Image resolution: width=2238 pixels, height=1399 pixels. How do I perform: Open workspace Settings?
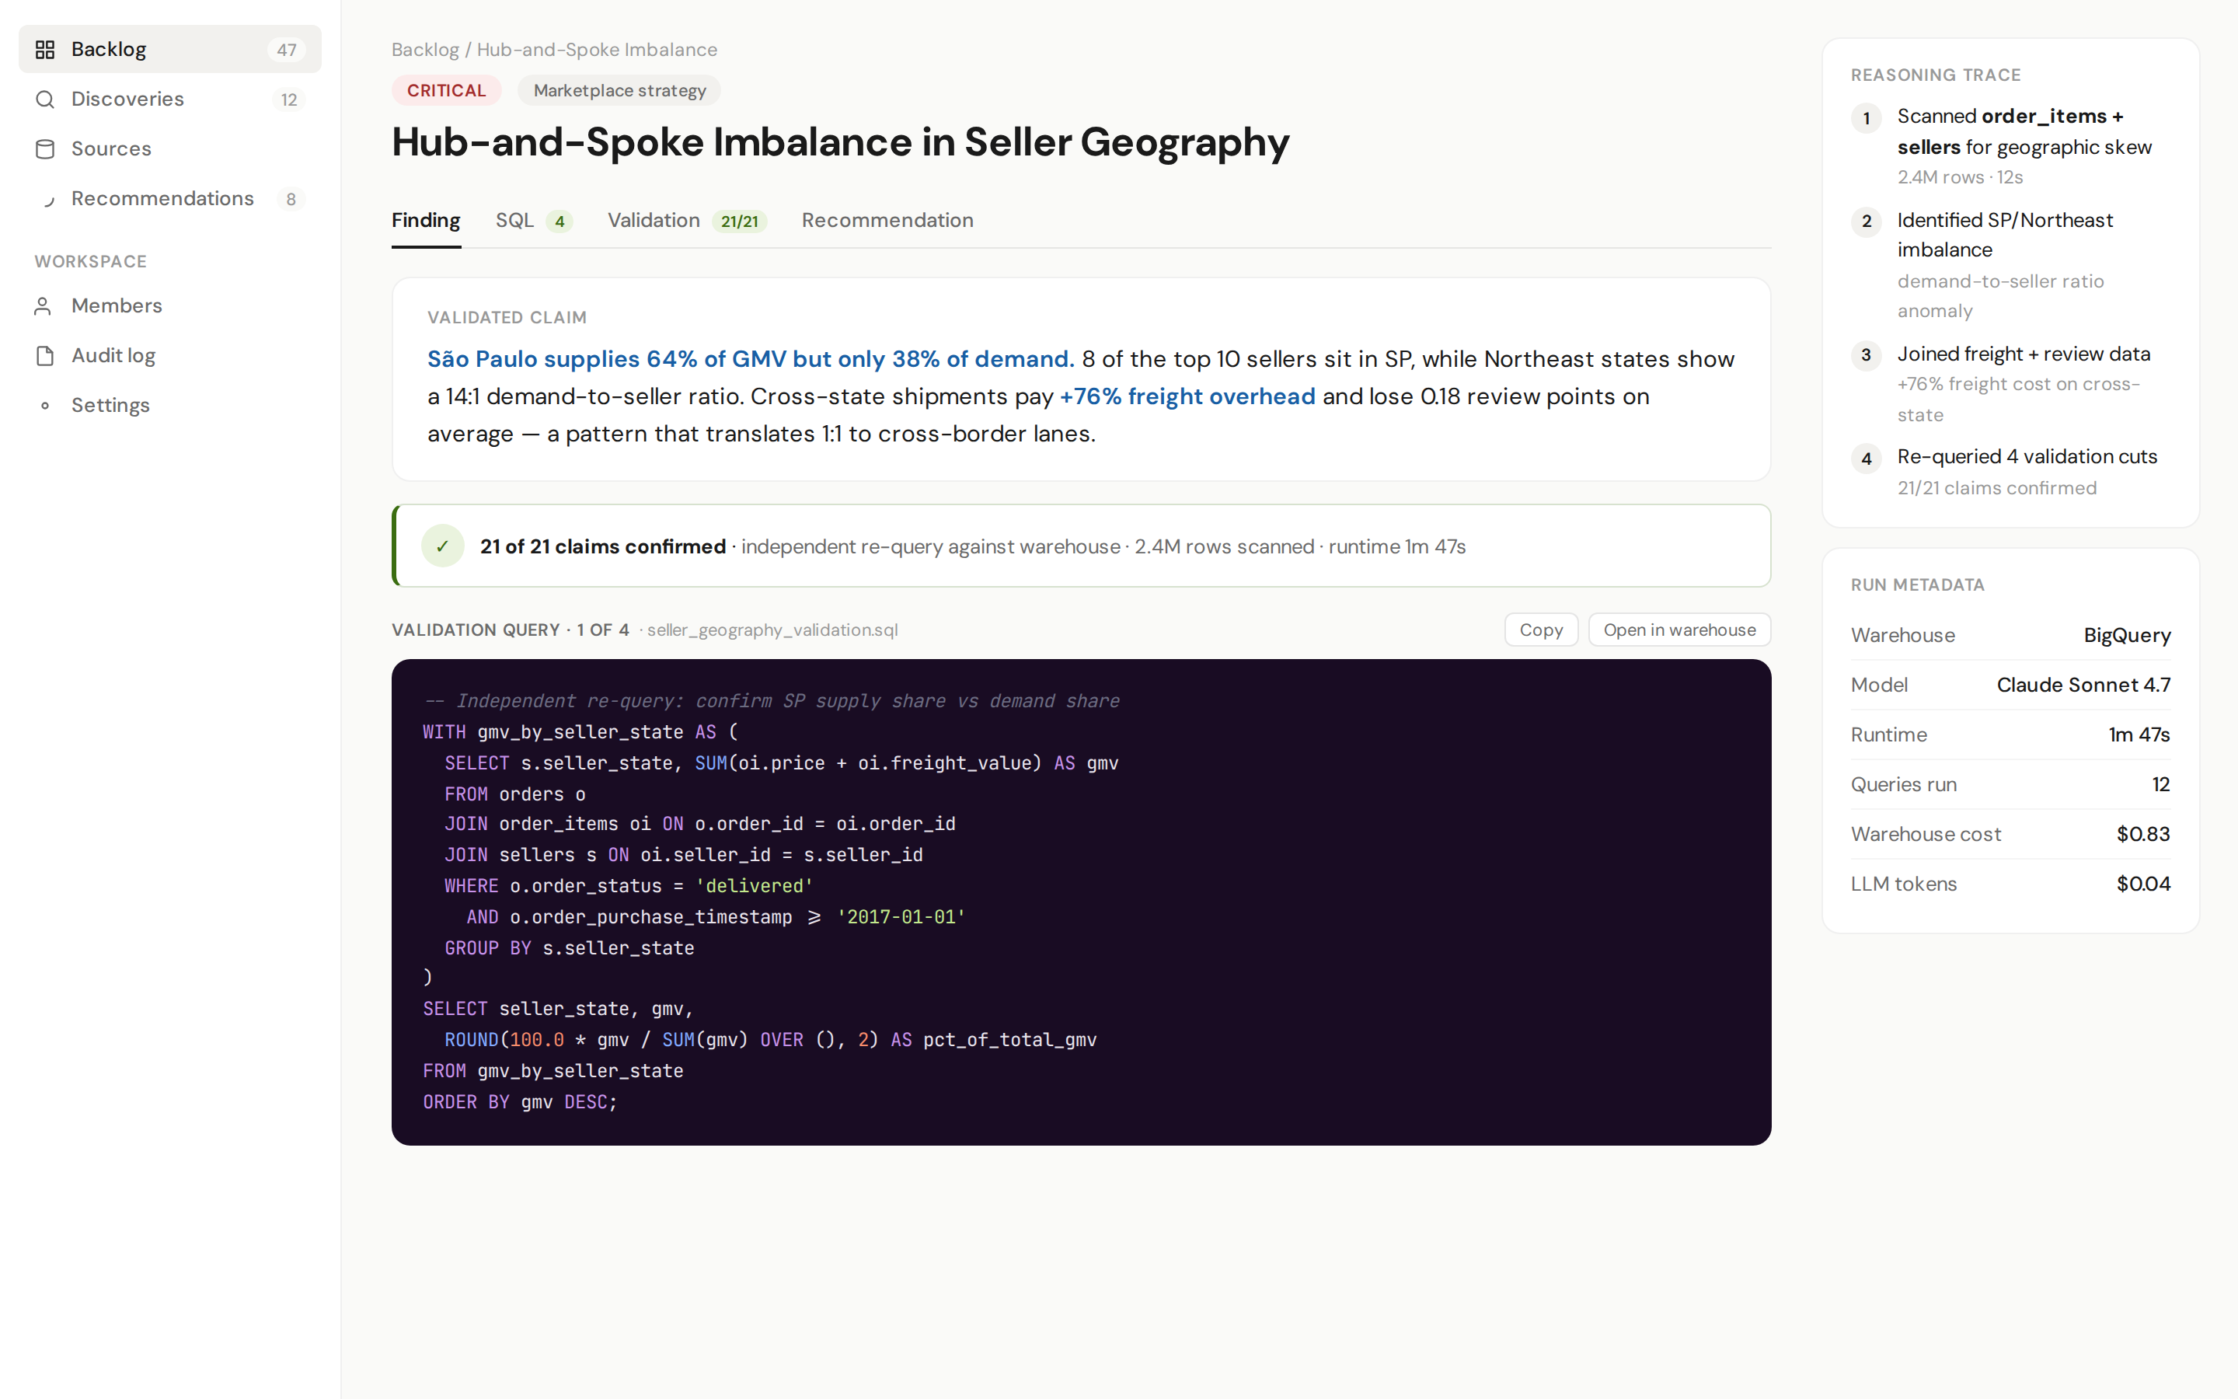170,405
